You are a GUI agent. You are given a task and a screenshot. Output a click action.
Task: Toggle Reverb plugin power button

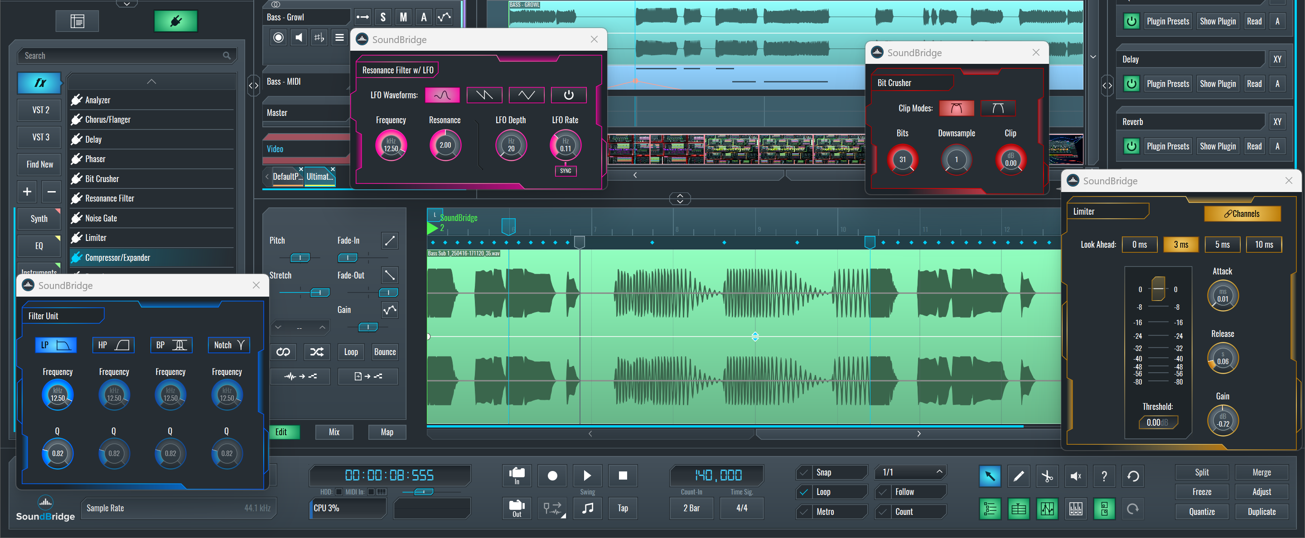coord(1131,146)
